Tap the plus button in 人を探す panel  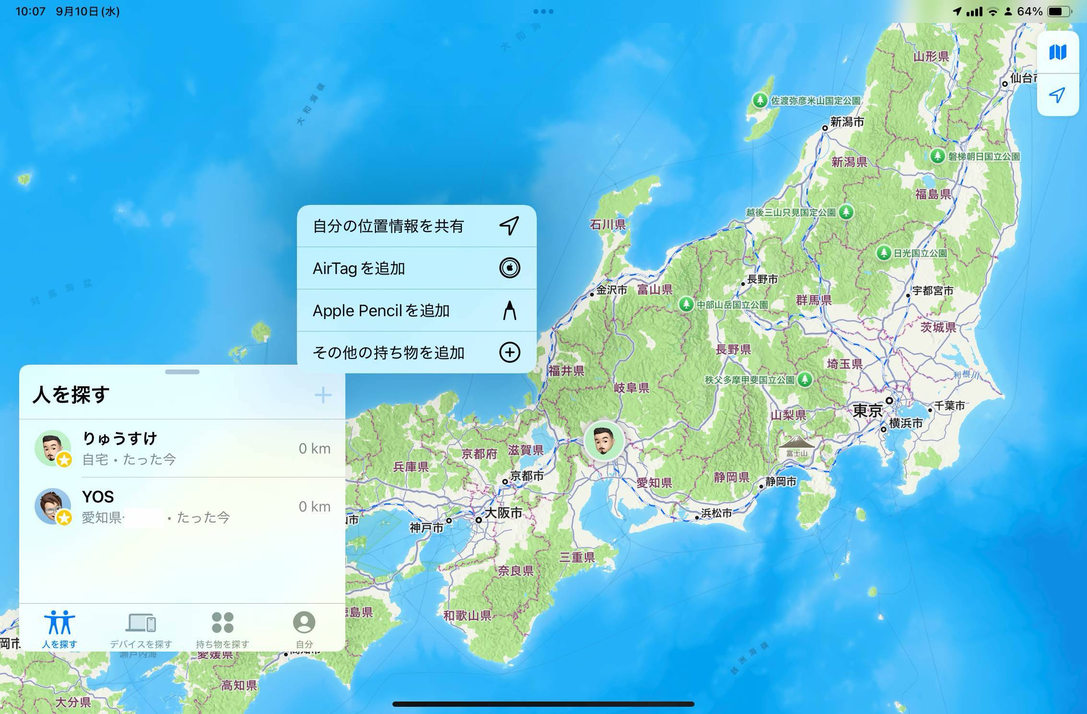coord(323,395)
